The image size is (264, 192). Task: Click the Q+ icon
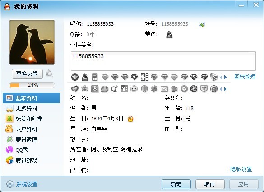pyautogui.click(x=115, y=89)
